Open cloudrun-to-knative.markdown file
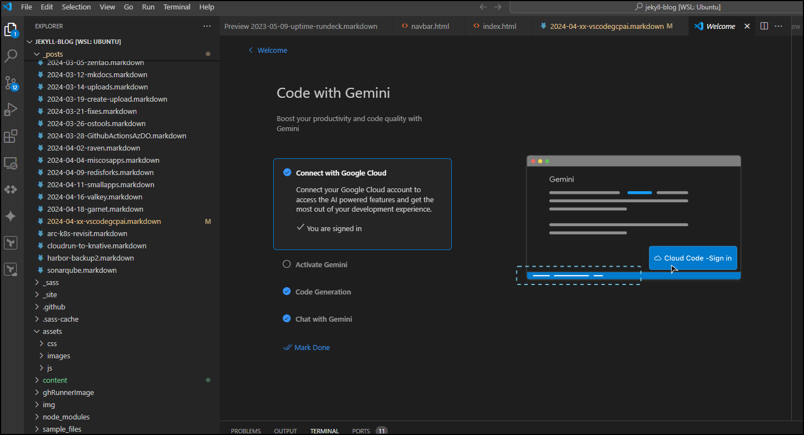The image size is (804, 435). pyautogui.click(x=97, y=246)
